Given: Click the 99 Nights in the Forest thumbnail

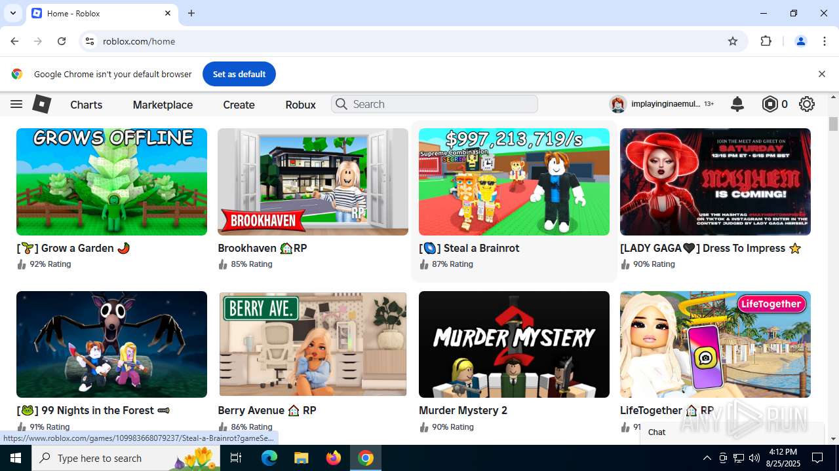Looking at the screenshot, I should 111,344.
